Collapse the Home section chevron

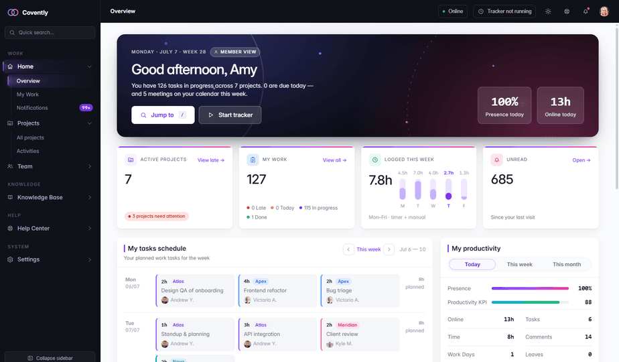(x=90, y=66)
